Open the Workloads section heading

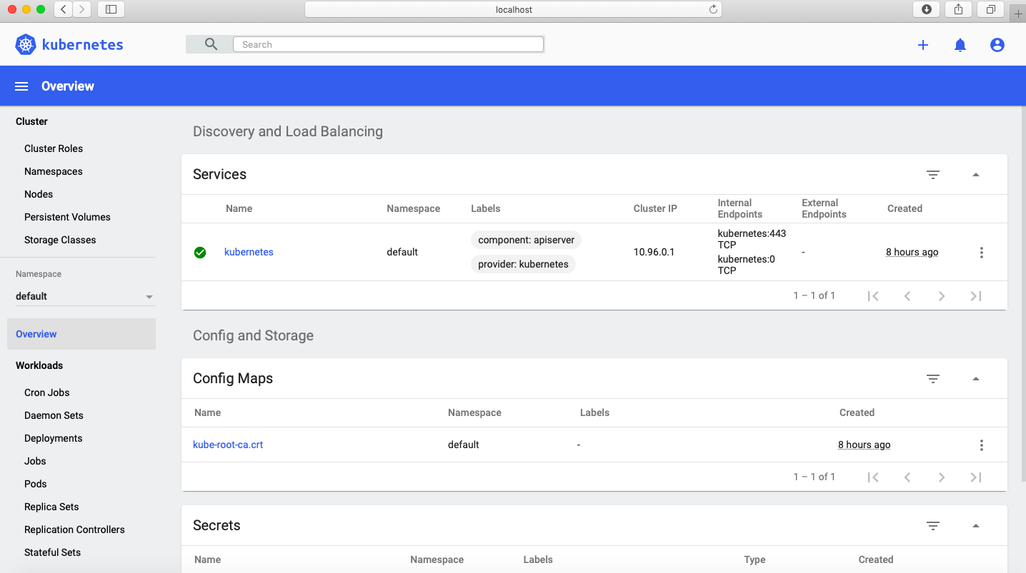pos(39,365)
